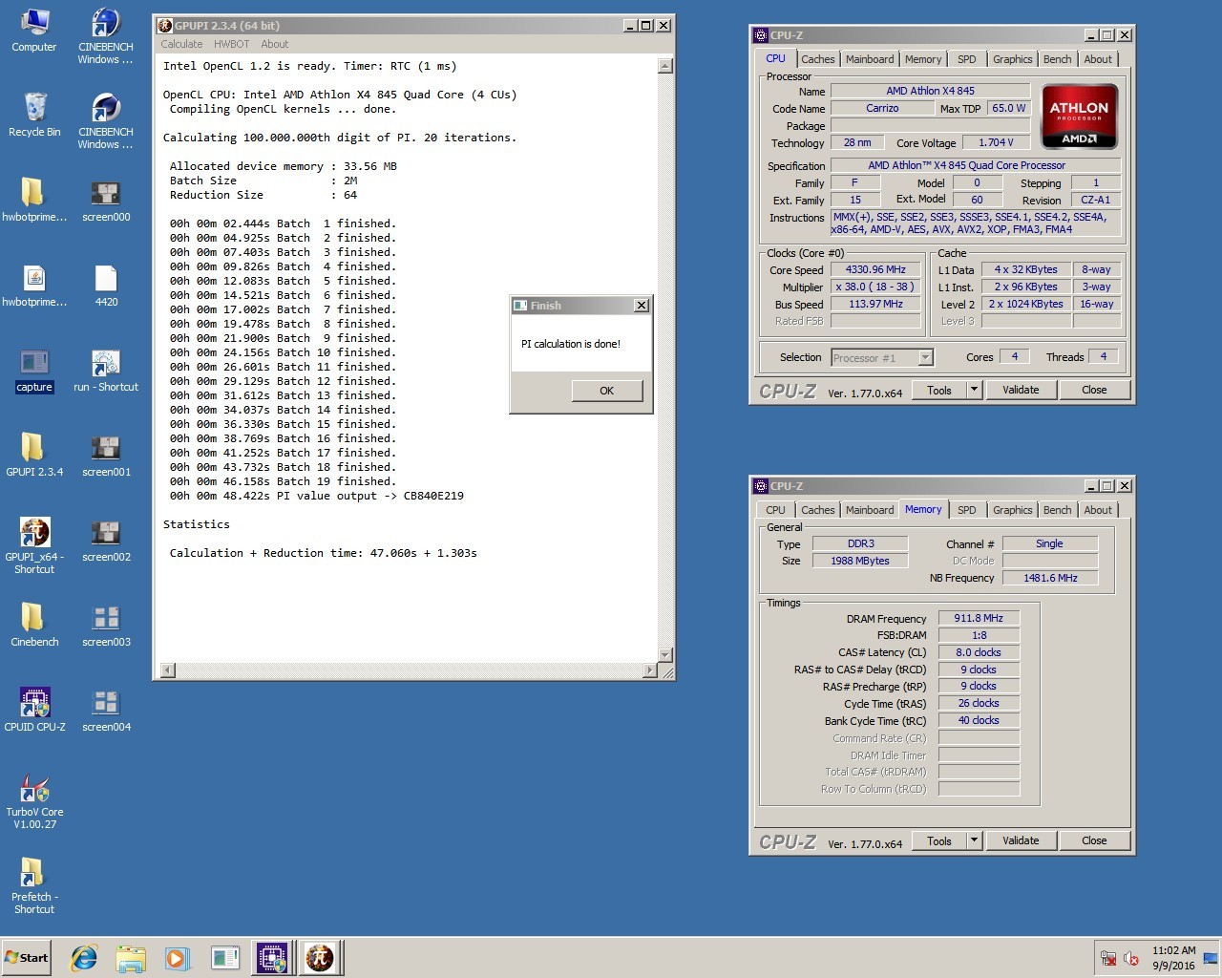Image resolution: width=1222 pixels, height=978 pixels.
Task: Open the Recycle Bin icon
Action: click(34, 116)
